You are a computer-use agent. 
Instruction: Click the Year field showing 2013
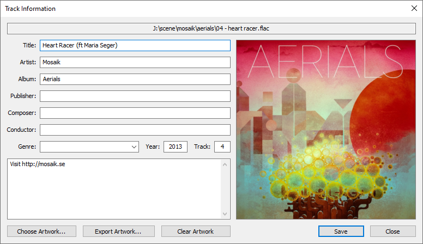coord(176,147)
